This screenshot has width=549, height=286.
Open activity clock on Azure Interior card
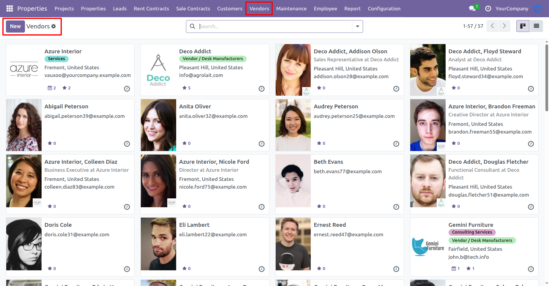[127, 89]
